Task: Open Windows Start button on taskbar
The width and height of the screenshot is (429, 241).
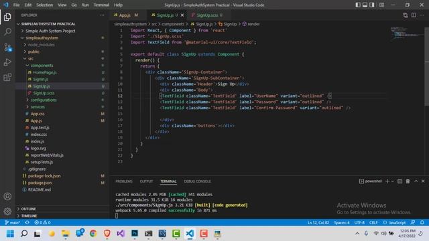Action: [x=11, y=234]
